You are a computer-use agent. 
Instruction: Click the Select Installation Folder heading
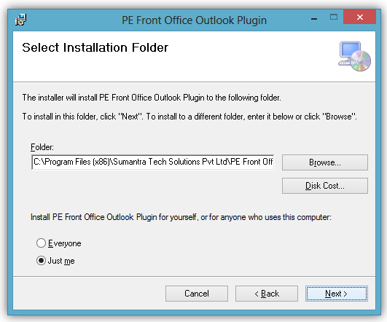pos(95,47)
